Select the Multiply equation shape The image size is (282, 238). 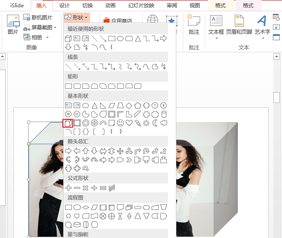86,188
